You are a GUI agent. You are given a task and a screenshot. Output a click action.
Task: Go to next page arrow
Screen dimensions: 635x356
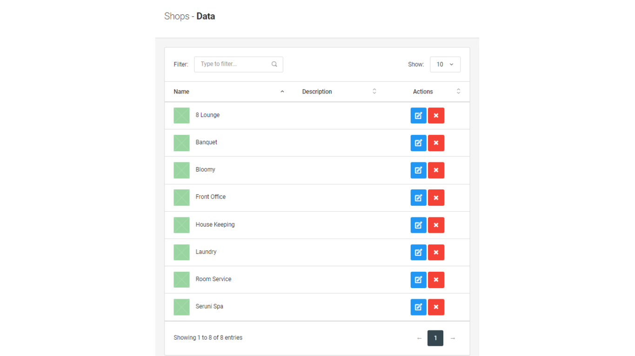[453, 338]
